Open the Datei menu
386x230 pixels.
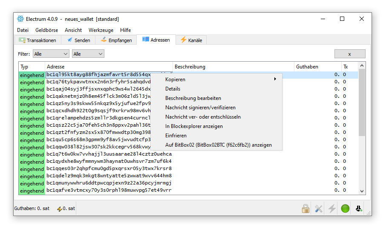click(x=23, y=30)
